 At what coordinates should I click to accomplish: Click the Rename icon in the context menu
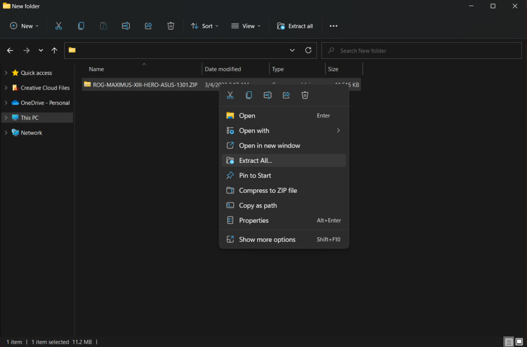pyautogui.click(x=268, y=95)
